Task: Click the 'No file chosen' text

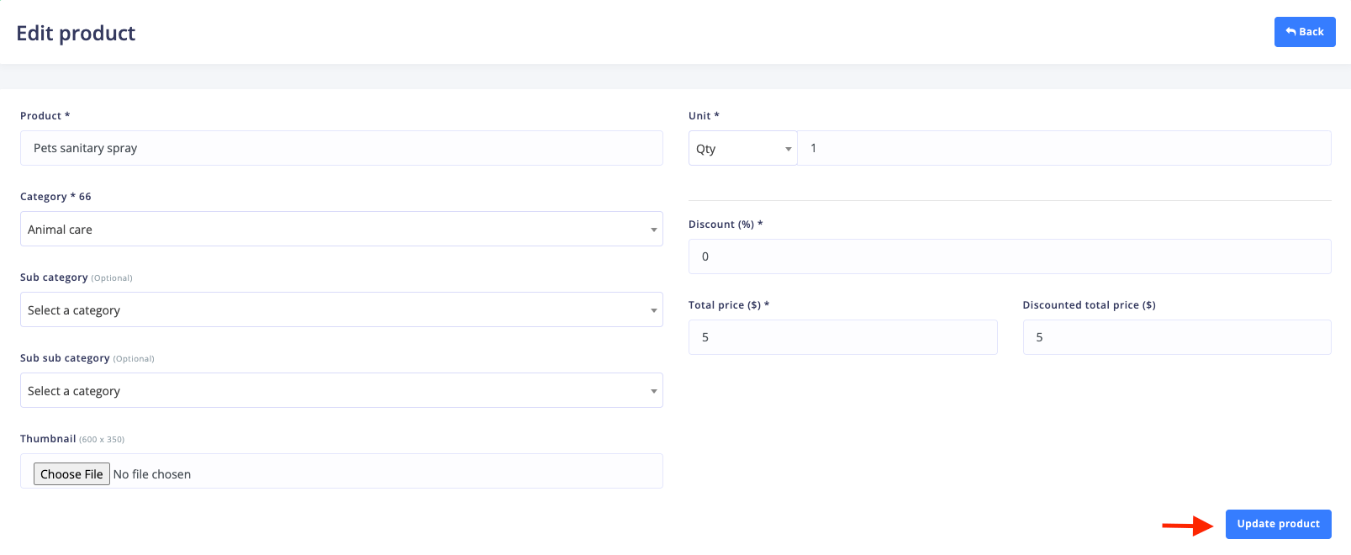Action: (152, 474)
